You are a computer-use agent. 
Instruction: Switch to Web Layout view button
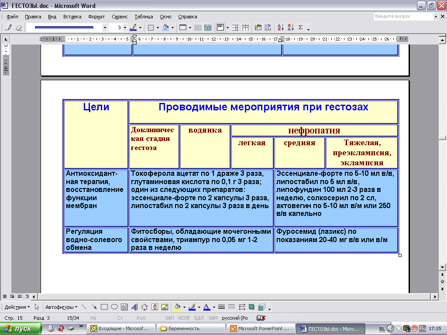[12, 297]
